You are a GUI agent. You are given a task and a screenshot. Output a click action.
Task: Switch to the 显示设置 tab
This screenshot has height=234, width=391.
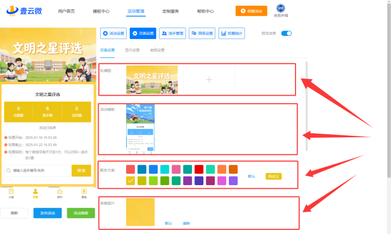point(132,50)
